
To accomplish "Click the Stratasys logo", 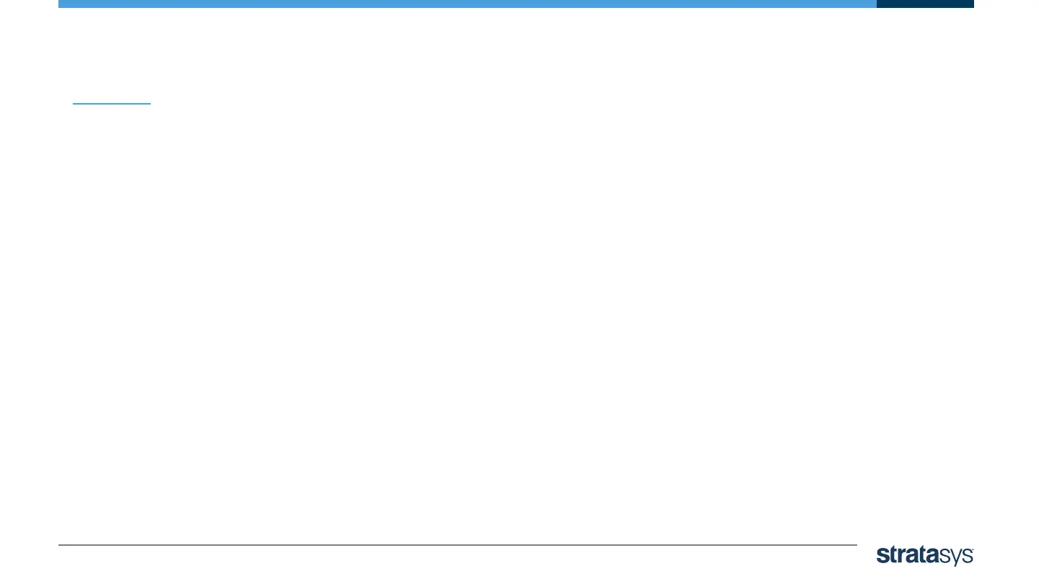I will 925,555.
